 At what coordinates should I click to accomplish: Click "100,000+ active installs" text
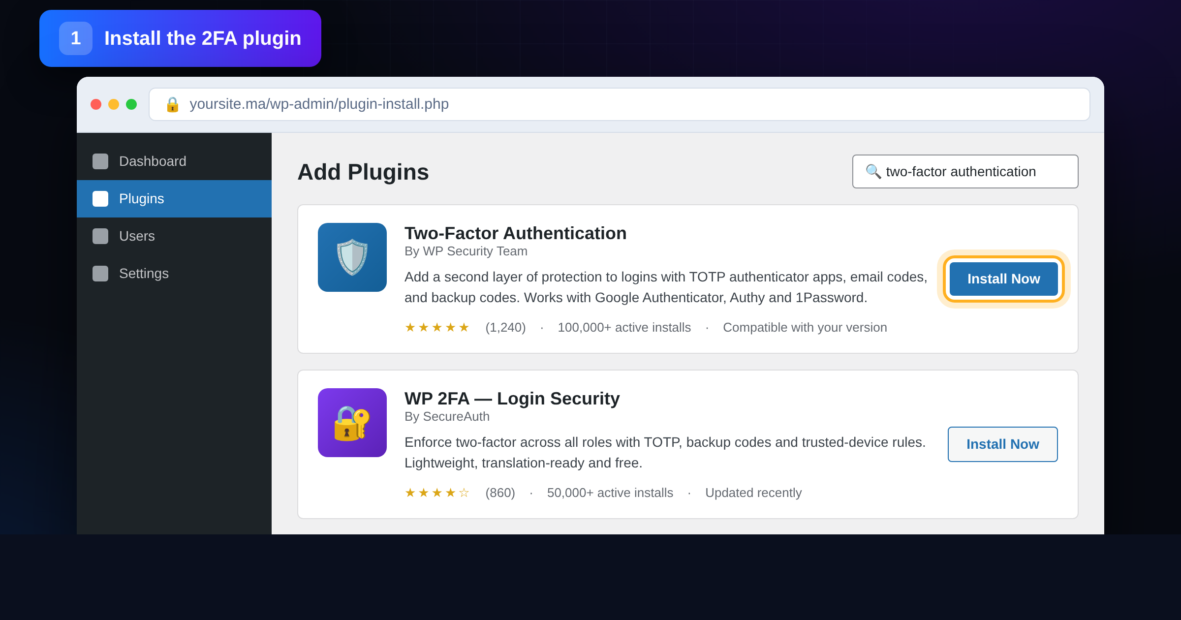click(x=624, y=327)
